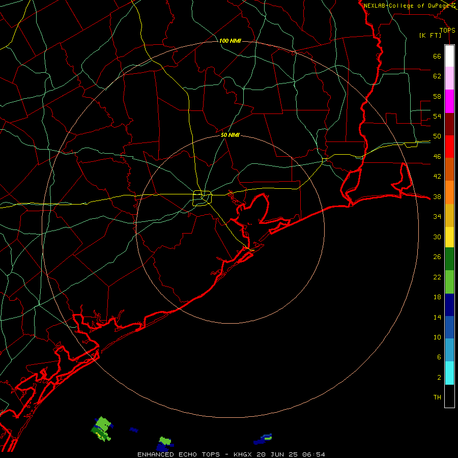
Task: Select the sky blue legend swatch
Action: [449, 350]
